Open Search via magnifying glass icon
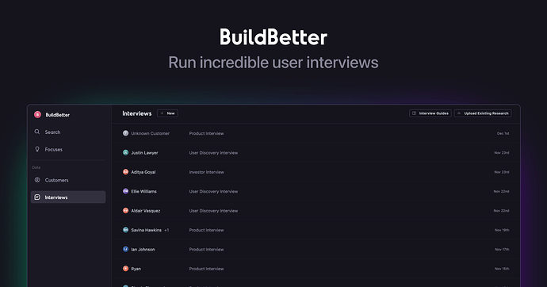Viewport: 547px width, 287px height. 37,132
